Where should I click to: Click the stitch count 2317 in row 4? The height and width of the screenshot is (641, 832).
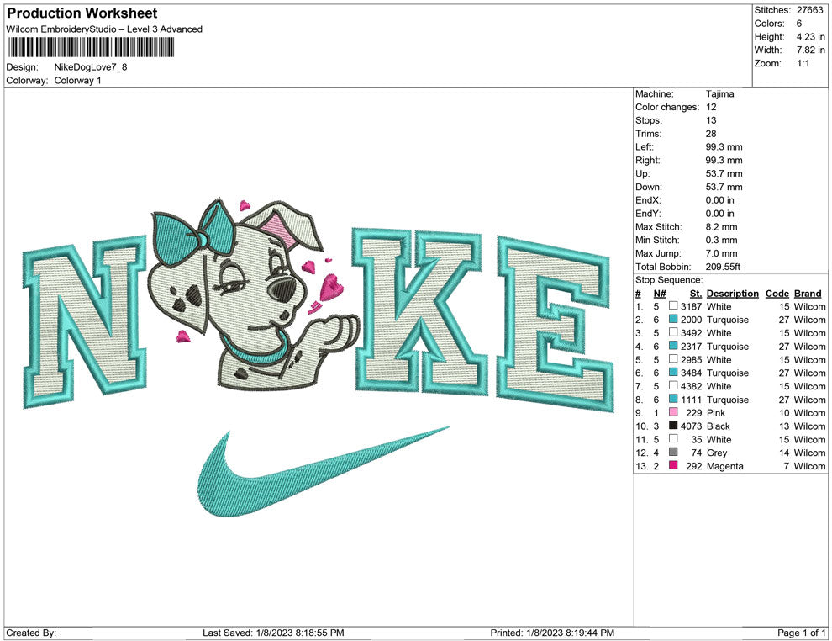coord(691,346)
